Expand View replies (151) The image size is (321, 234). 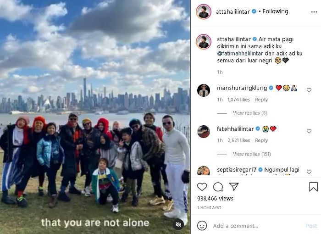click(x=252, y=154)
